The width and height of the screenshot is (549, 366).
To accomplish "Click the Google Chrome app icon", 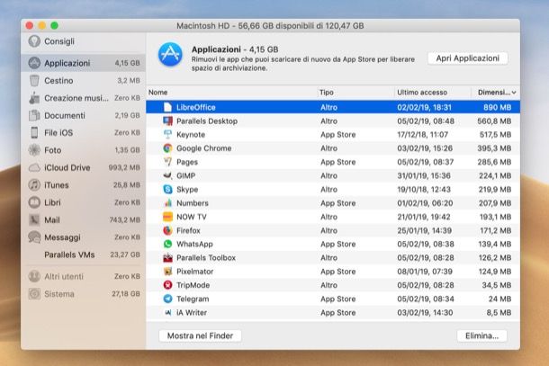I will (167, 148).
